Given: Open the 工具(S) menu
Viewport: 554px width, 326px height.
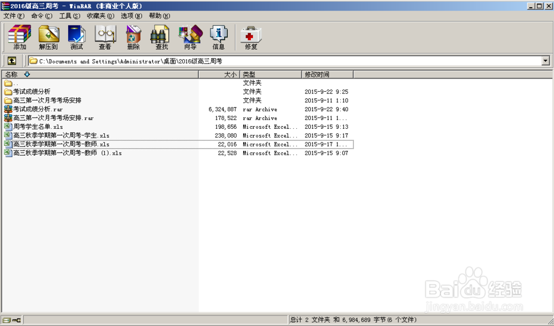Looking at the screenshot, I should (70, 16).
